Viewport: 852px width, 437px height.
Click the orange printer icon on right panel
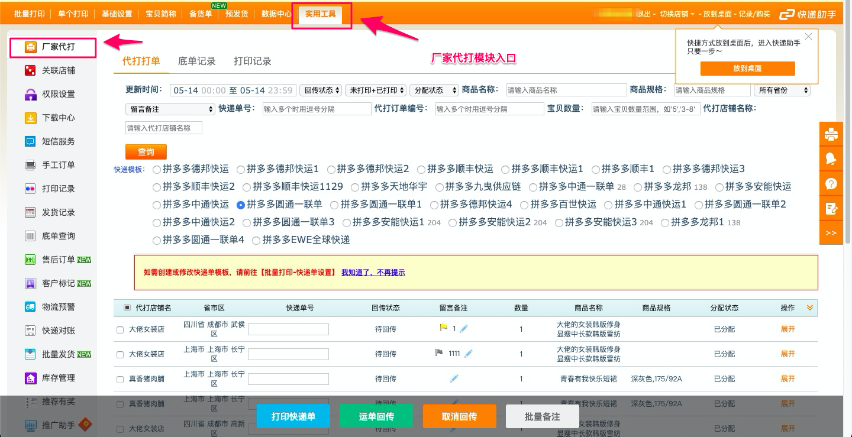point(831,134)
